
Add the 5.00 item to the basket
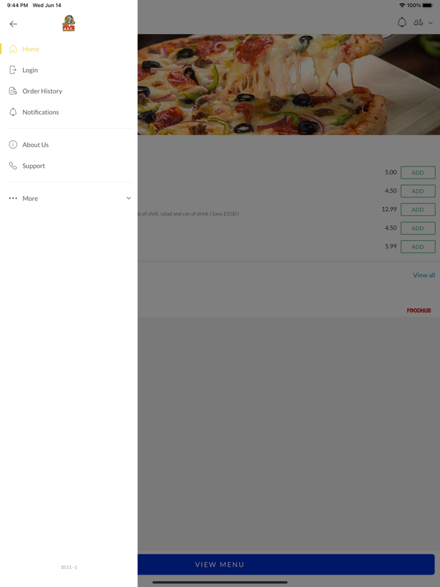pyautogui.click(x=418, y=173)
